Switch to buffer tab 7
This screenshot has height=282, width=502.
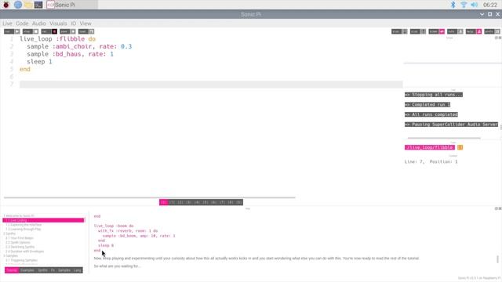[x=222, y=202]
